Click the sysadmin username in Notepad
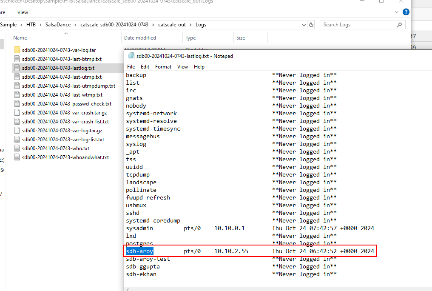 point(139,228)
